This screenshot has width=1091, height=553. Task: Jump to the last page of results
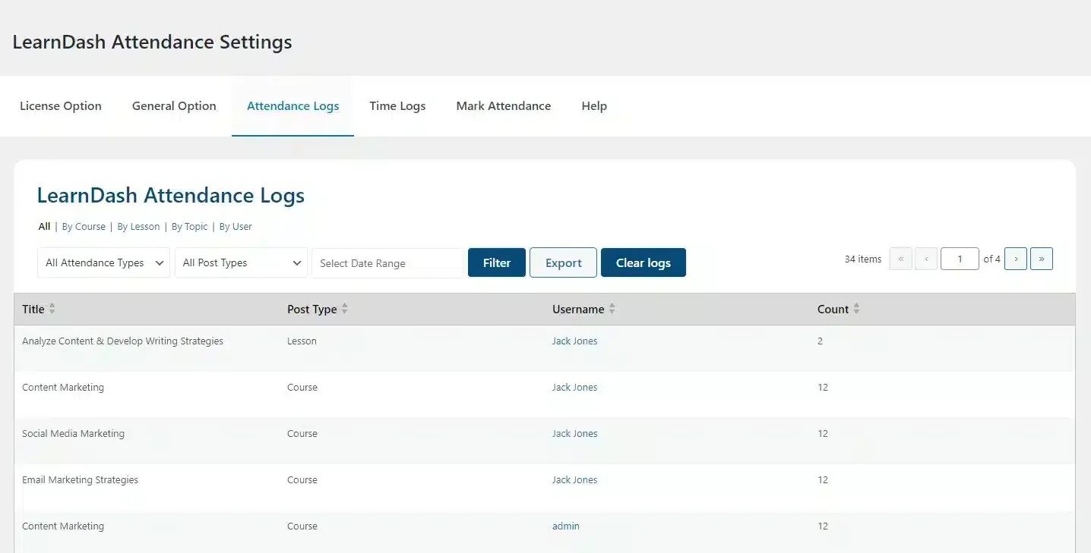coord(1042,259)
